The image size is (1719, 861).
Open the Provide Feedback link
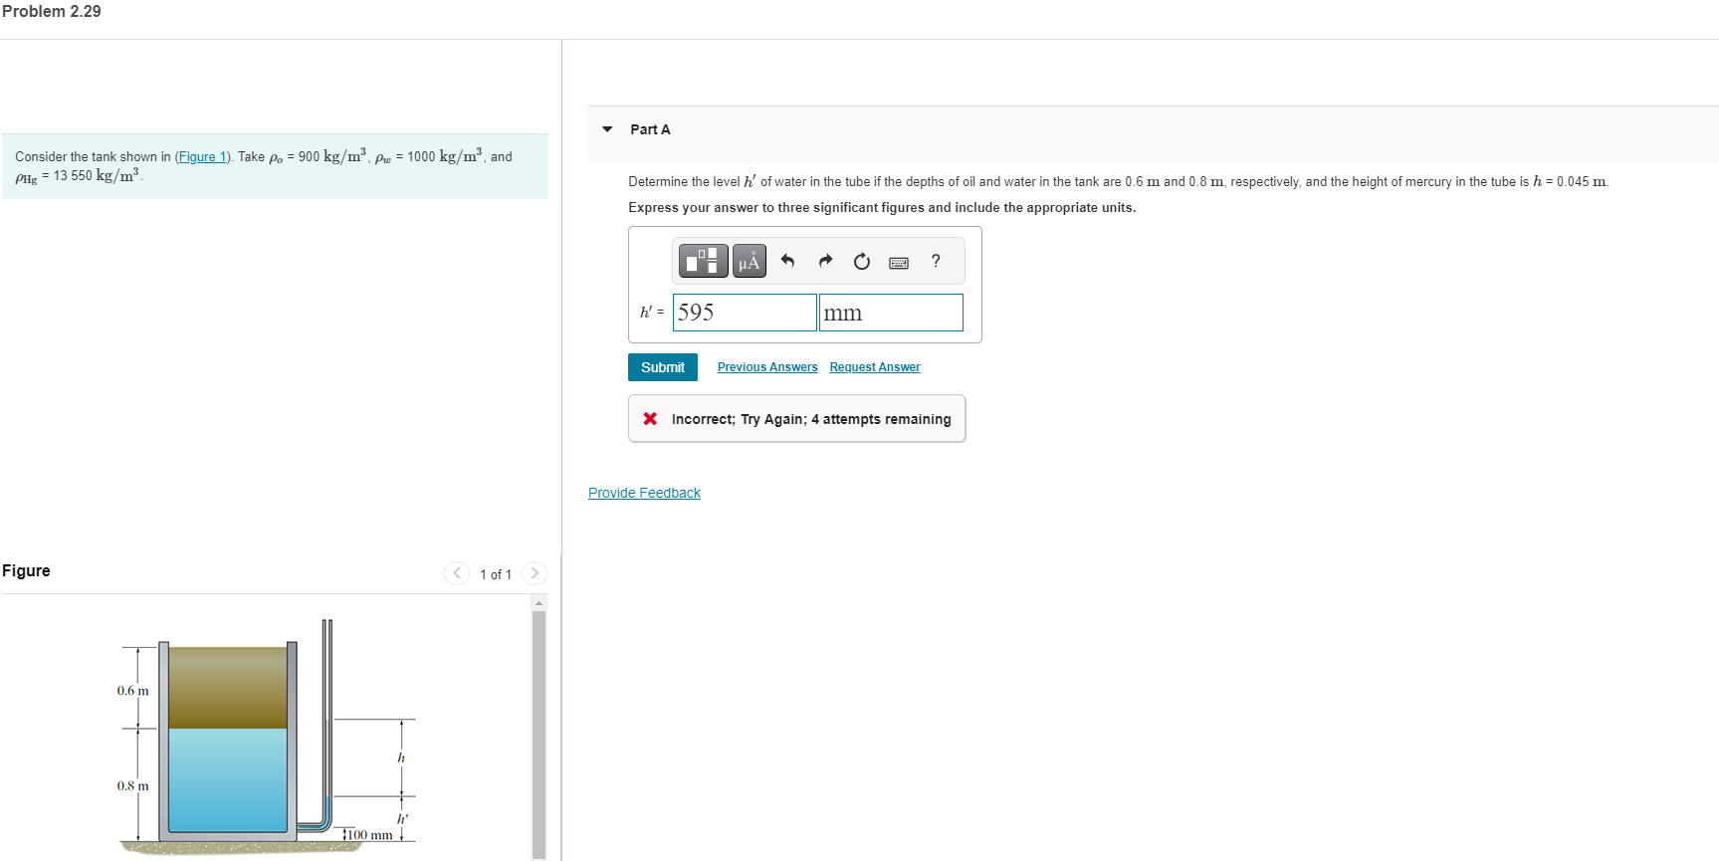coord(644,493)
